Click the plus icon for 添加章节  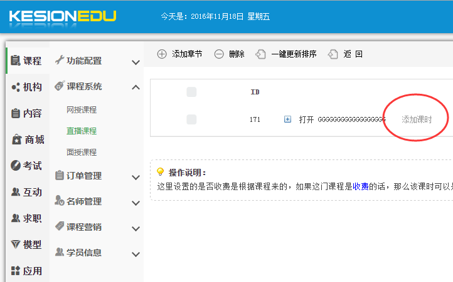(x=162, y=54)
